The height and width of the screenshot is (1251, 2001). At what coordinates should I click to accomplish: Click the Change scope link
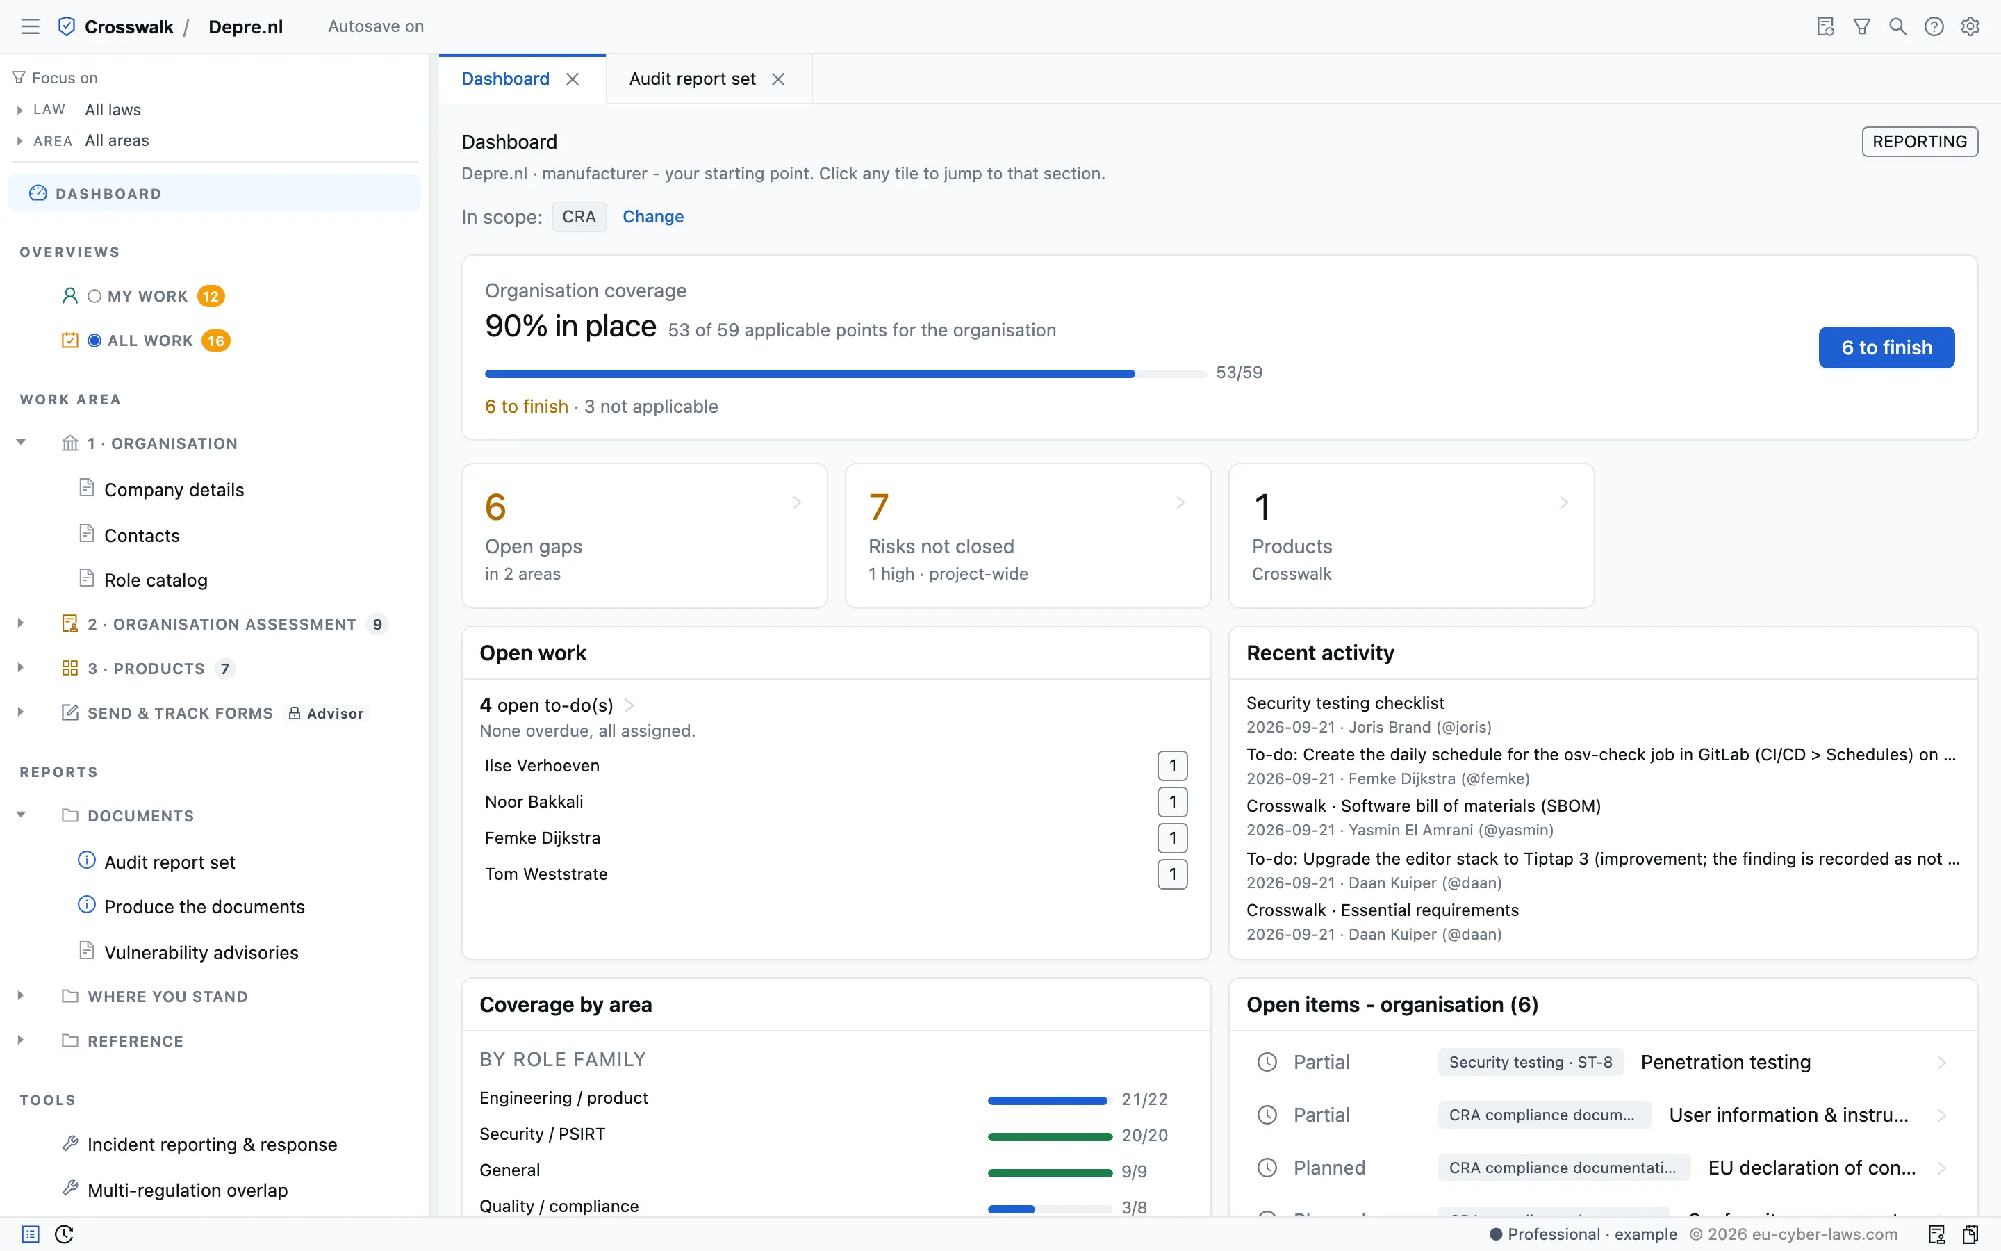coord(653,217)
